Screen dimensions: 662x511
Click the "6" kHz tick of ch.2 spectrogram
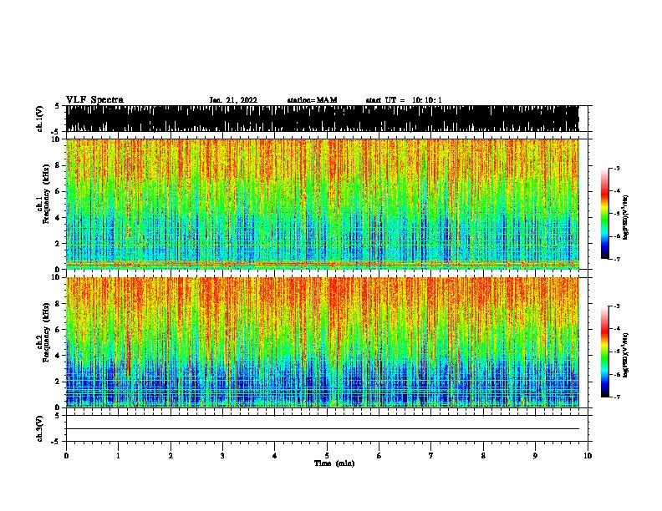[57, 329]
